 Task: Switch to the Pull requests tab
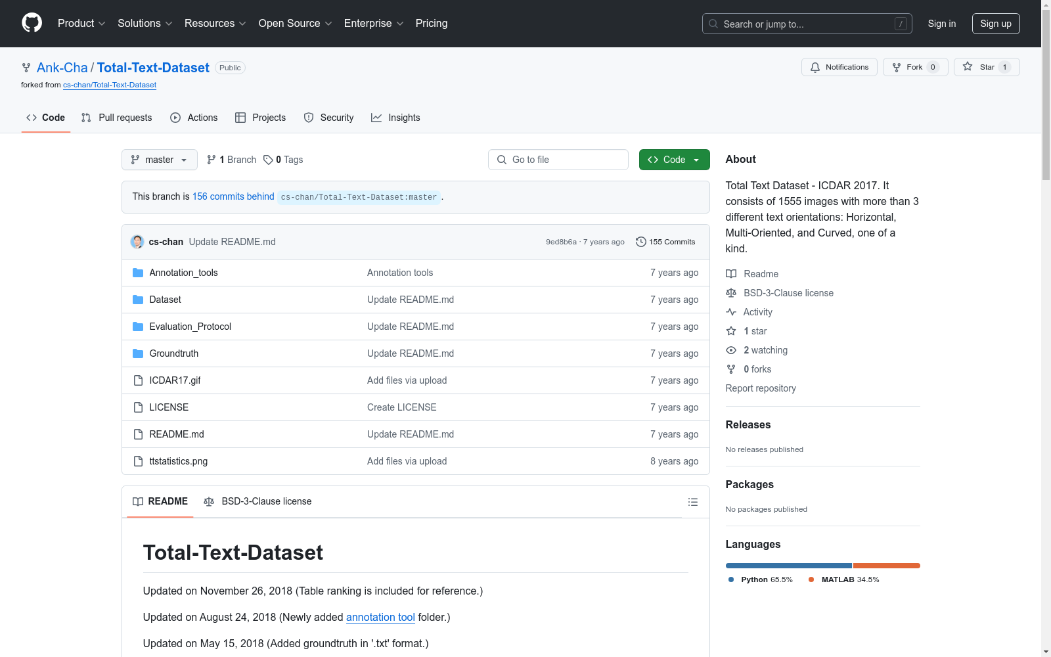(116, 118)
